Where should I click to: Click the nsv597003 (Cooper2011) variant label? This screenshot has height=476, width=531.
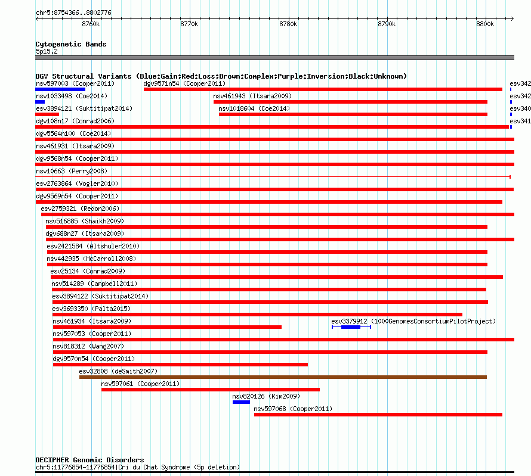coord(75,83)
